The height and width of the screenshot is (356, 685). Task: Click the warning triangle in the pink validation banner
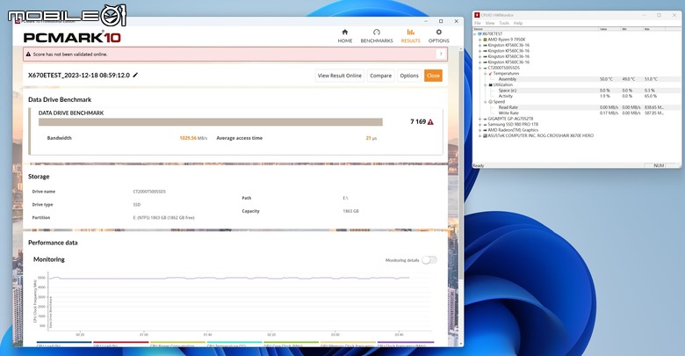[x=28, y=54]
